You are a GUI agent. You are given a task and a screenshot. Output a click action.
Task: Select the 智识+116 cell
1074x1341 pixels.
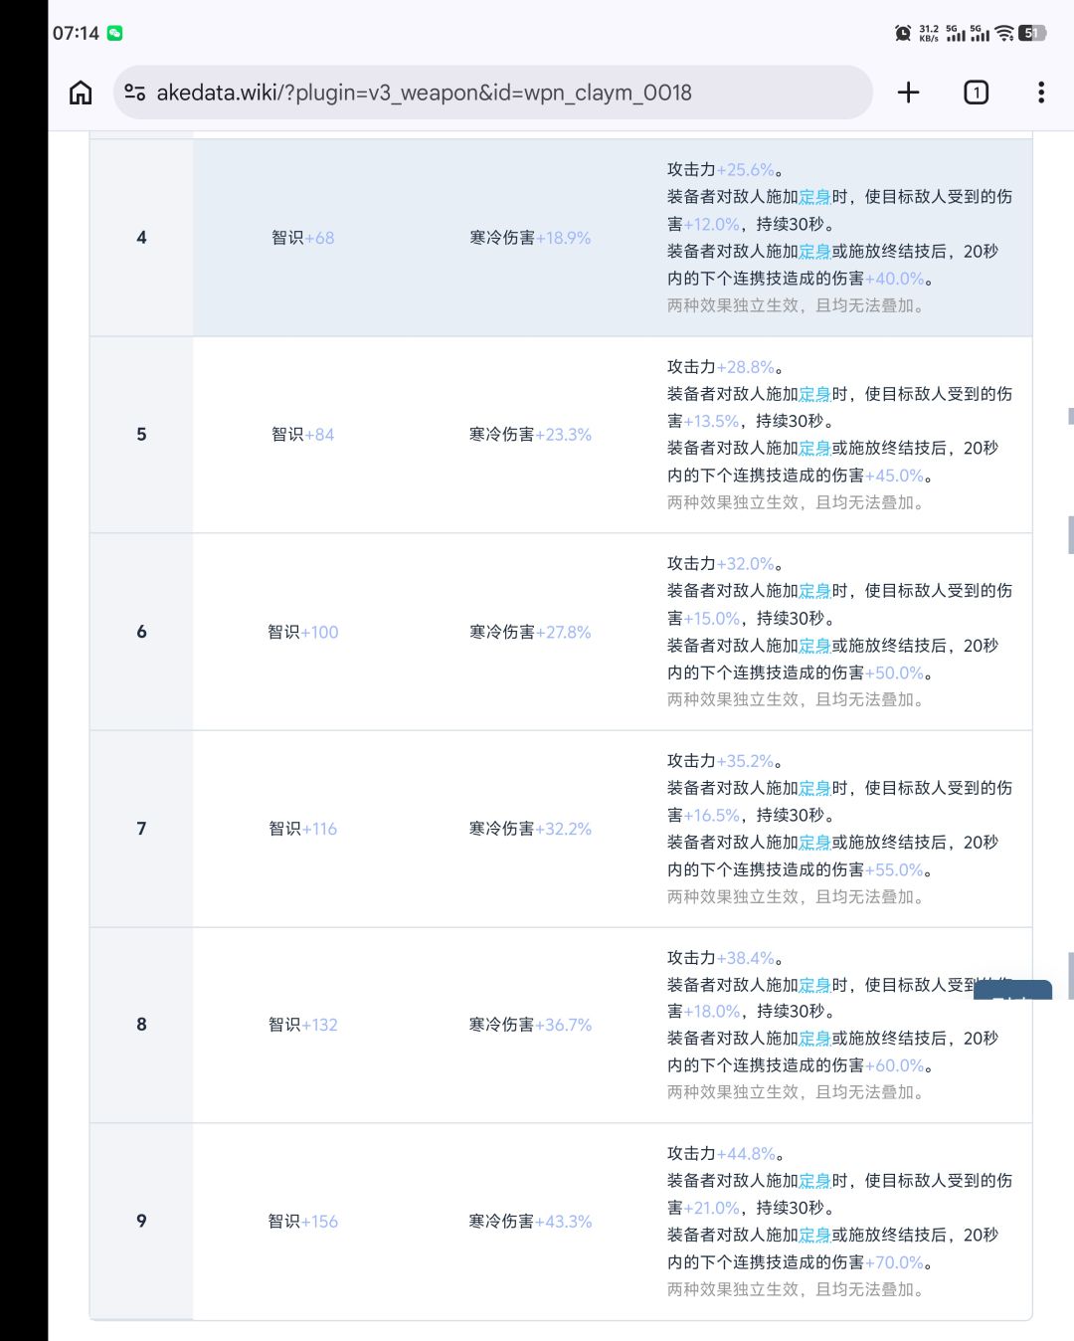click(303, 829)
